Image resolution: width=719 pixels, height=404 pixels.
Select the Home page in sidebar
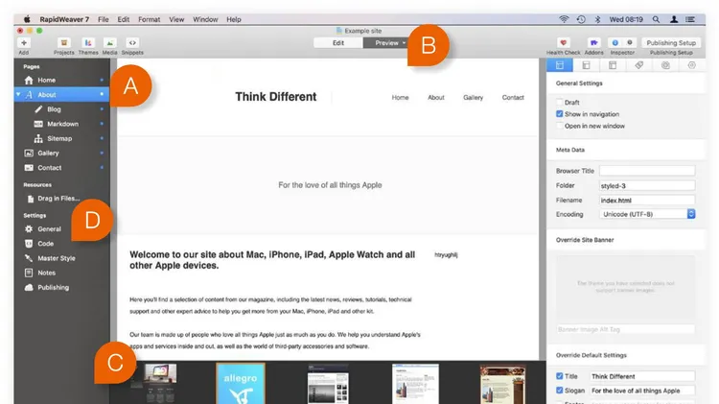coord(62,80)
